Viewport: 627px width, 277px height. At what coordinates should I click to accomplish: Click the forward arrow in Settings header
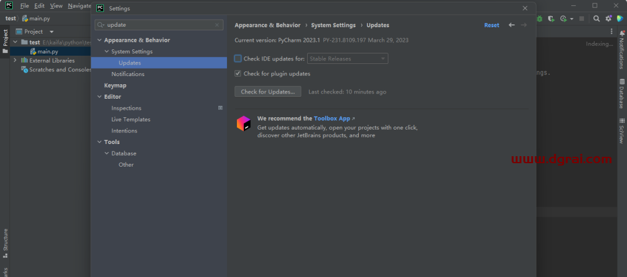(x=524, y=25)
